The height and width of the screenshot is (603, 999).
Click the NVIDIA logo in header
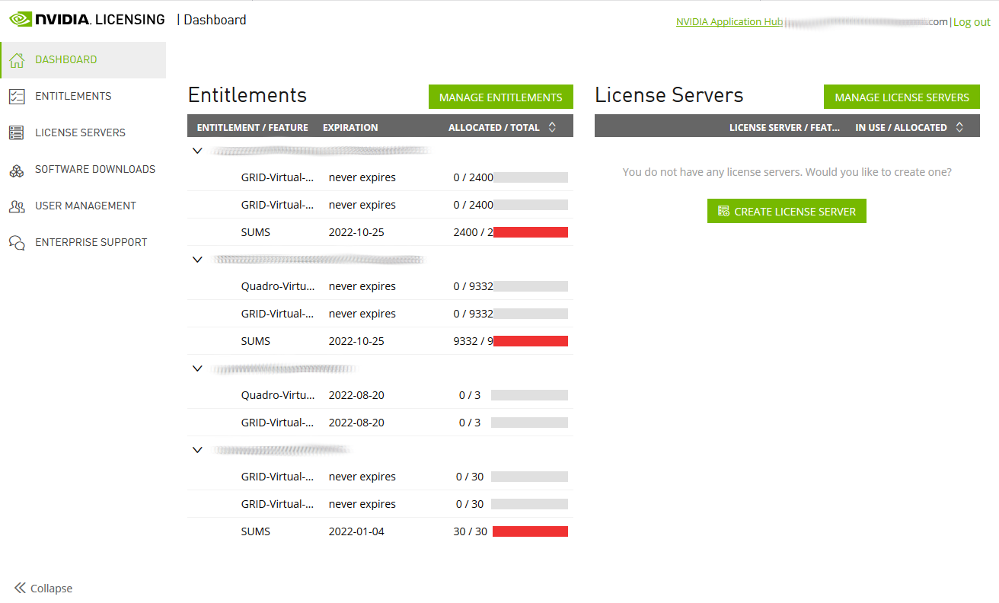87,20
